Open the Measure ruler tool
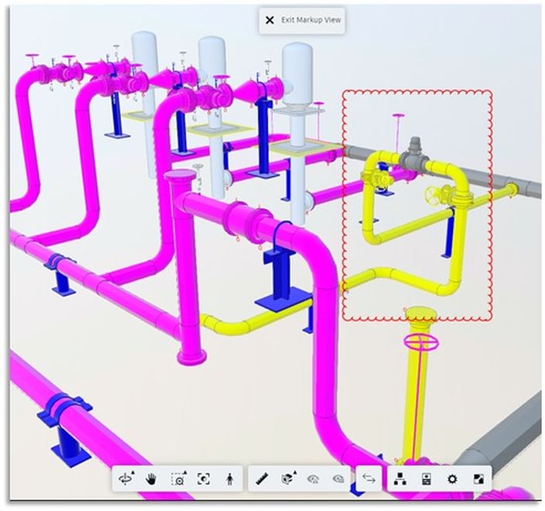This screenshot has width=545, height=511. [x=262, y=479]
